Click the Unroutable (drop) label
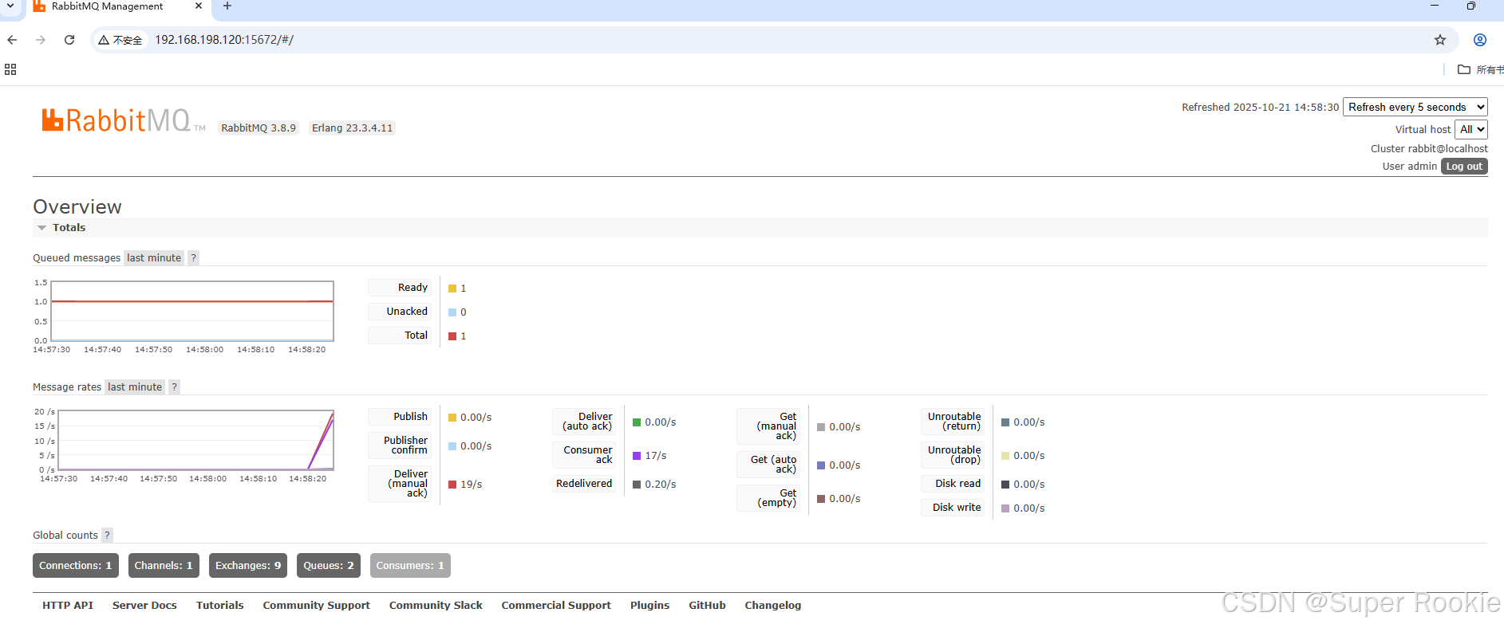The height and width of the screenshot is (628, 1504). (x=954, y=455)
